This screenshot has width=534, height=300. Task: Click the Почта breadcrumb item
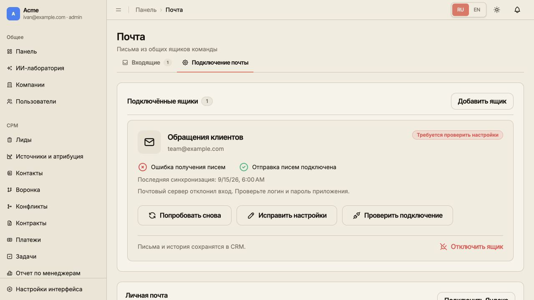174,10
